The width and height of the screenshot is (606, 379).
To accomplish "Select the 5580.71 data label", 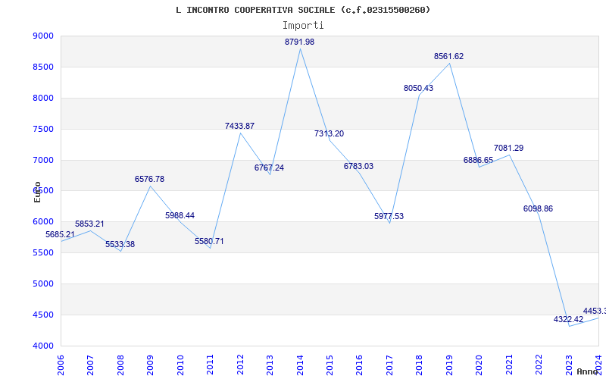I will click(209, 242).
